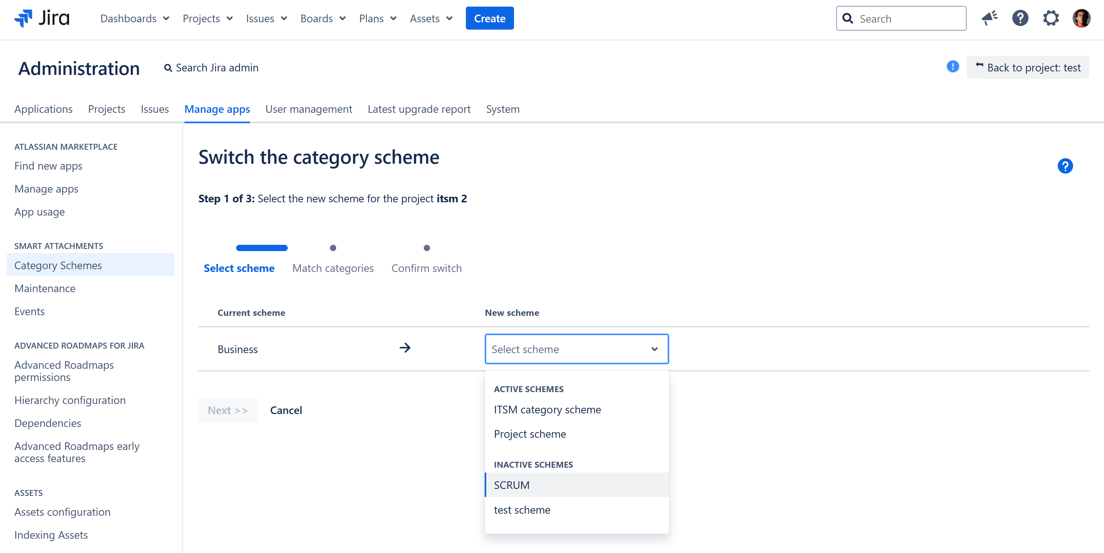
Task: Open the Dashboards dropdown menu
Action: click(135, 18)
